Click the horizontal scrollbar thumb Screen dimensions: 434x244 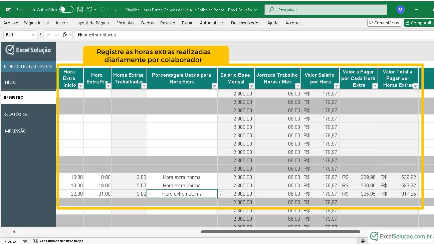pyautogui.click(x=280, y=232)
